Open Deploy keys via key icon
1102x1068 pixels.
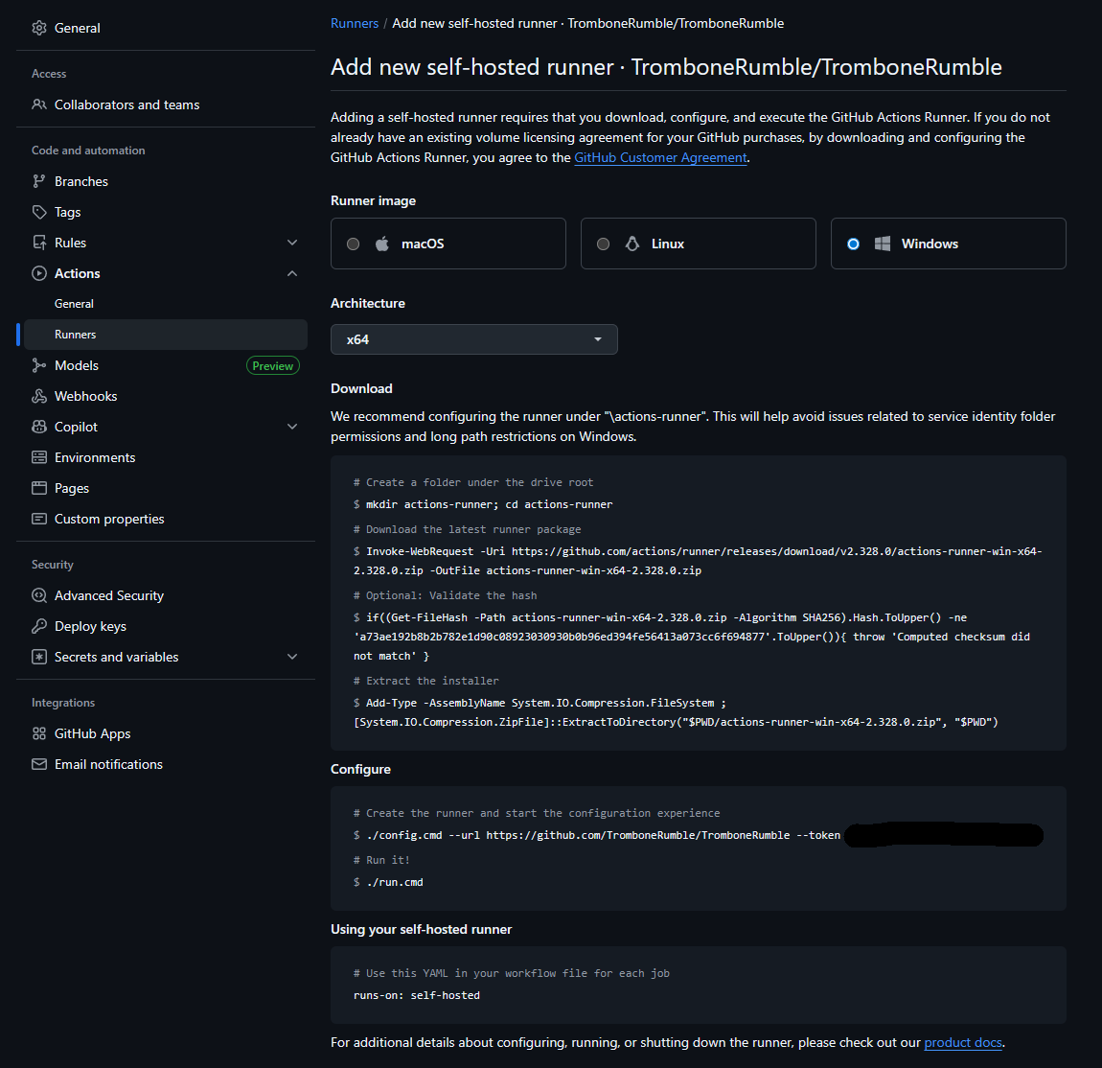[39, 626]
